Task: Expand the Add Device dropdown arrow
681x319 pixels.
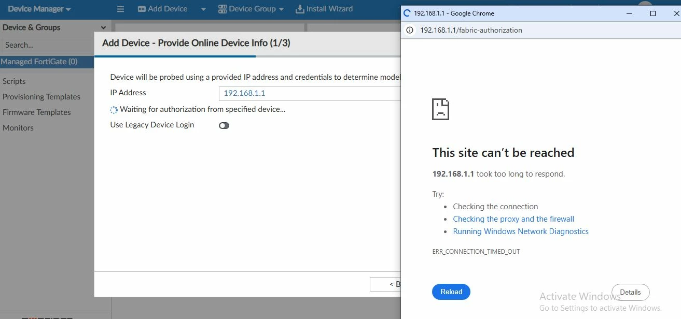Action: (203, 9)
